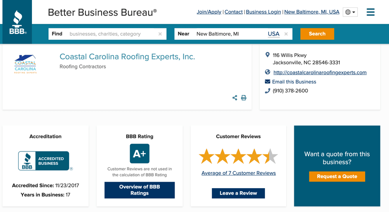Click the Request a Quote button
This screenshot has height=212, width=389.
click(337, 177)
